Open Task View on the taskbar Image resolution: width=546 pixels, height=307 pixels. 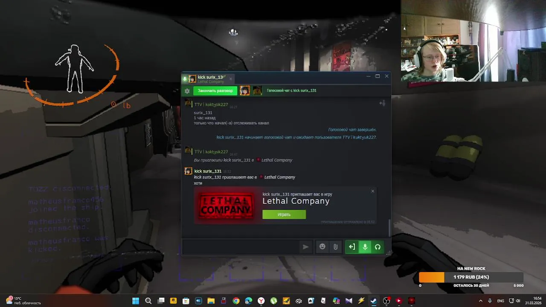(161, 301)
